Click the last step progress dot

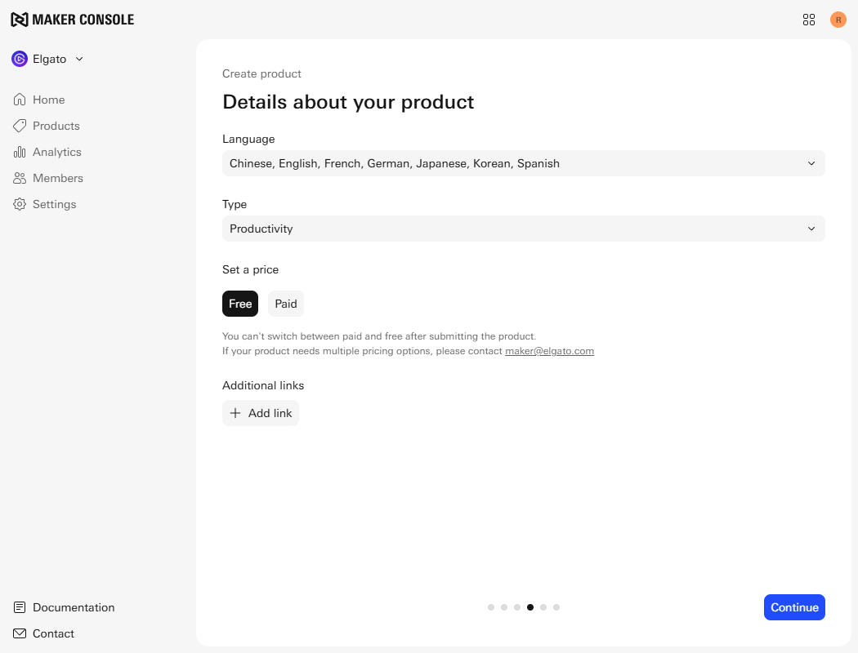(x=556, y=607)
